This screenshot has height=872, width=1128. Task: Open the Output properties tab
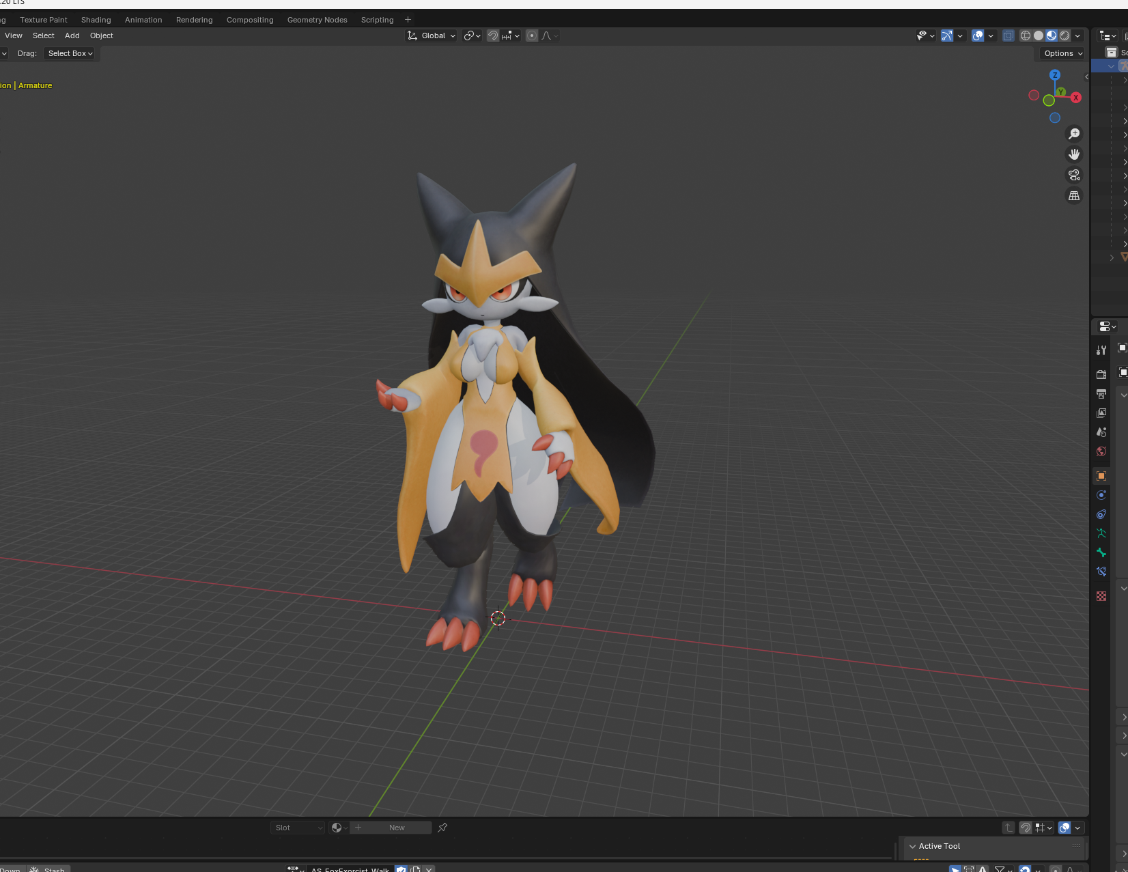(1101, 394)
